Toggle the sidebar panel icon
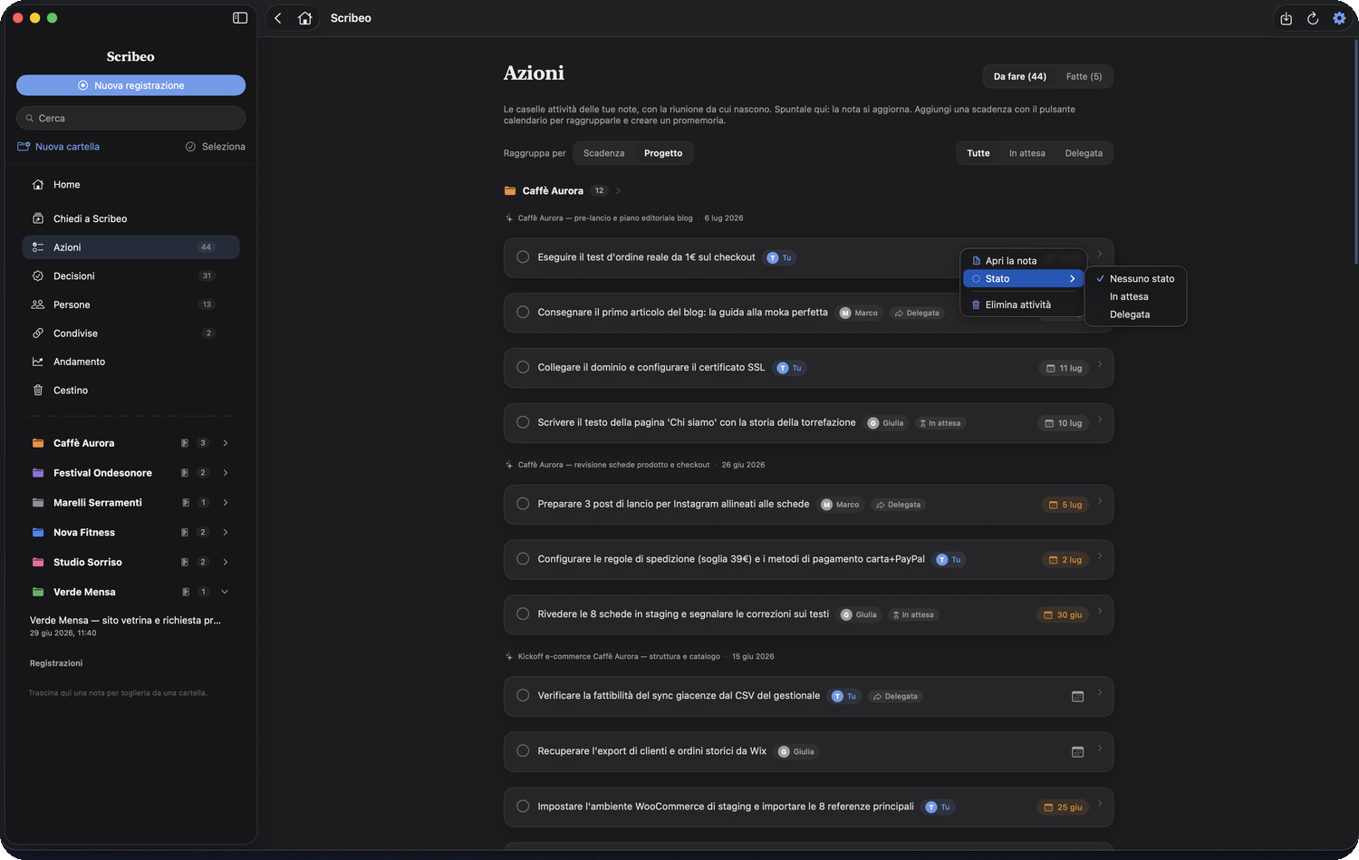1359x860 pixels. (x=240, y=18)
